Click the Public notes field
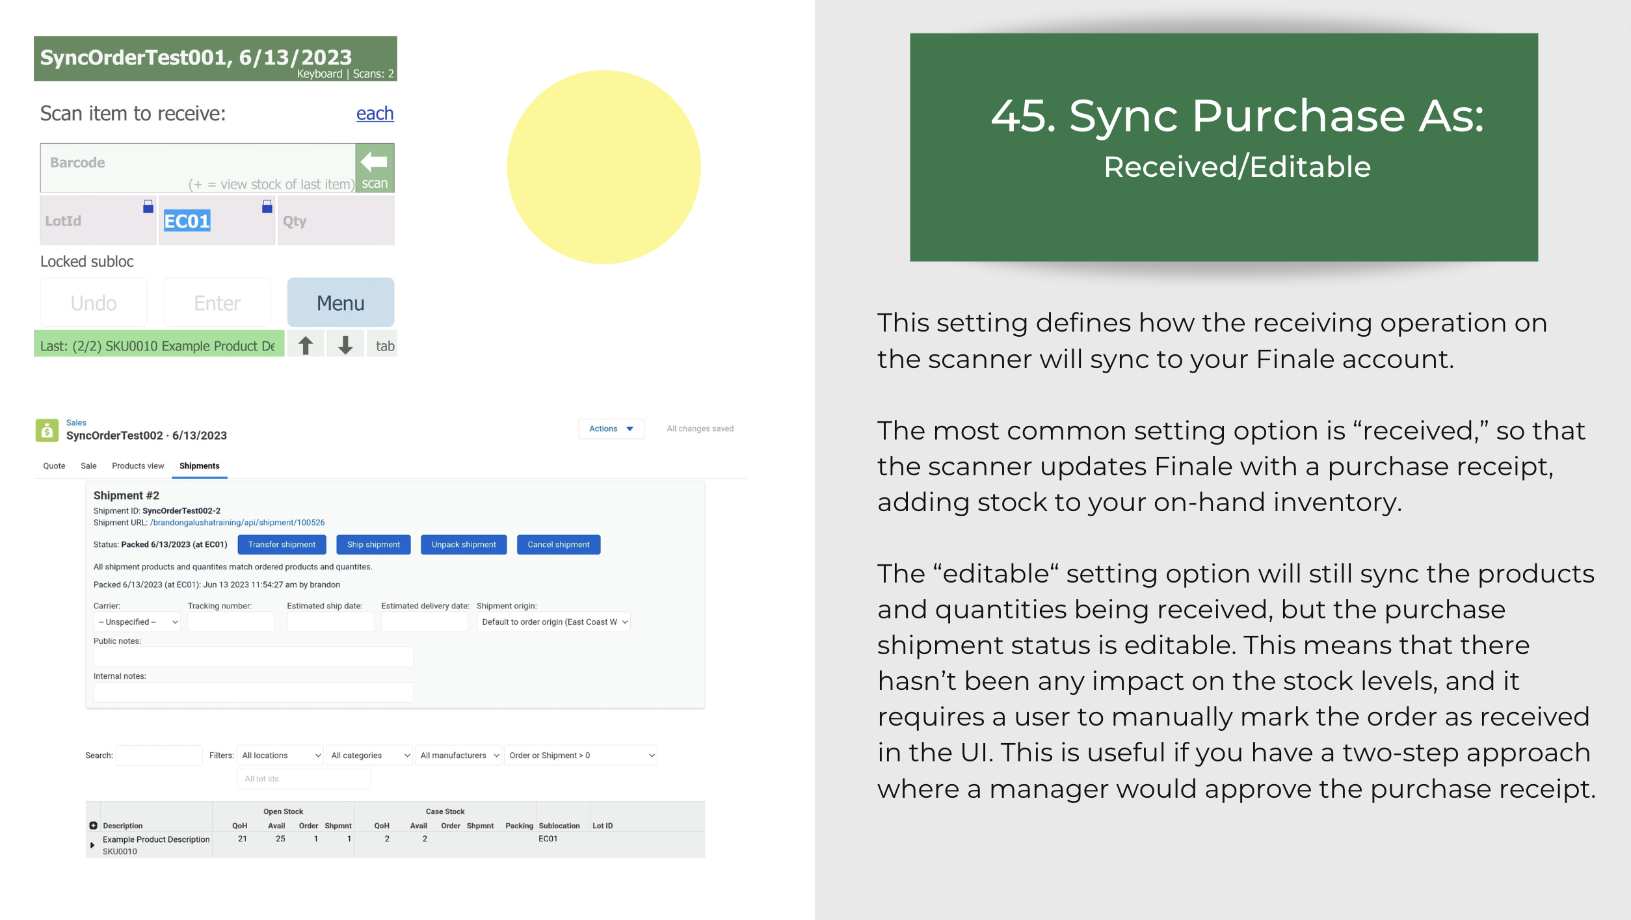This screenshot has width=1631, height=920. tap(254, 657)
